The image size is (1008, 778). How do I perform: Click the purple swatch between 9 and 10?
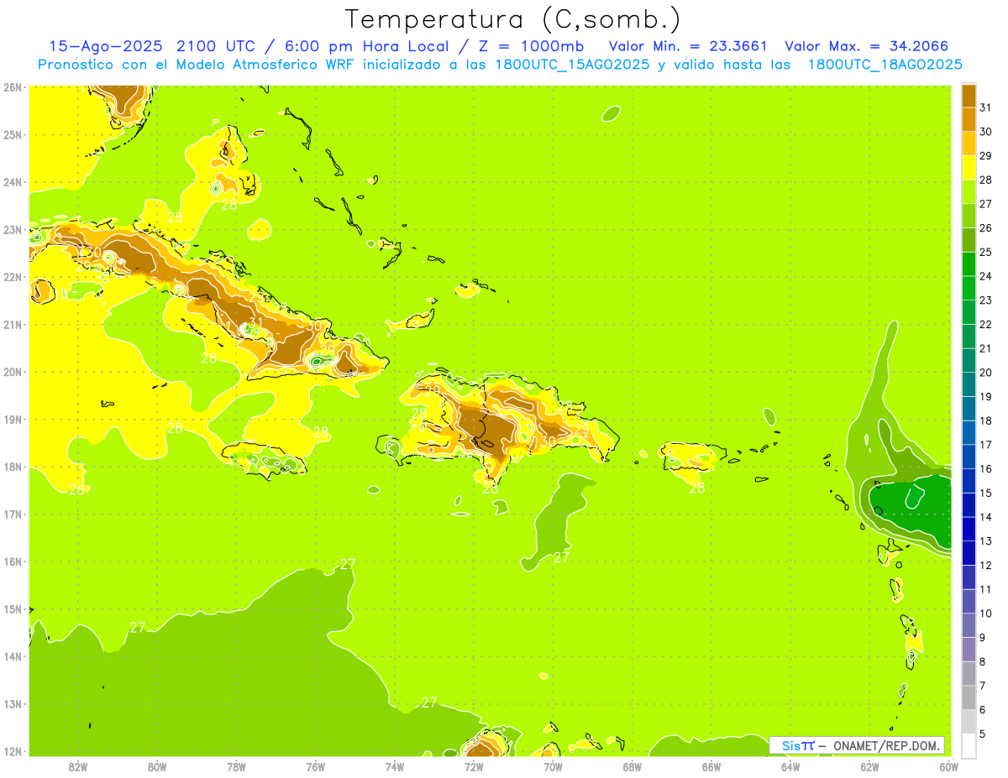[969, 625]
